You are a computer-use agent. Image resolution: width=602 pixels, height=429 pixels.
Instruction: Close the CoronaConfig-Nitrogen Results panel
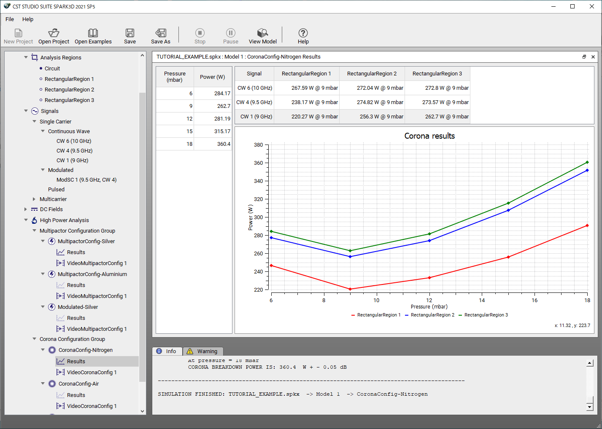[x=593, y=57]
